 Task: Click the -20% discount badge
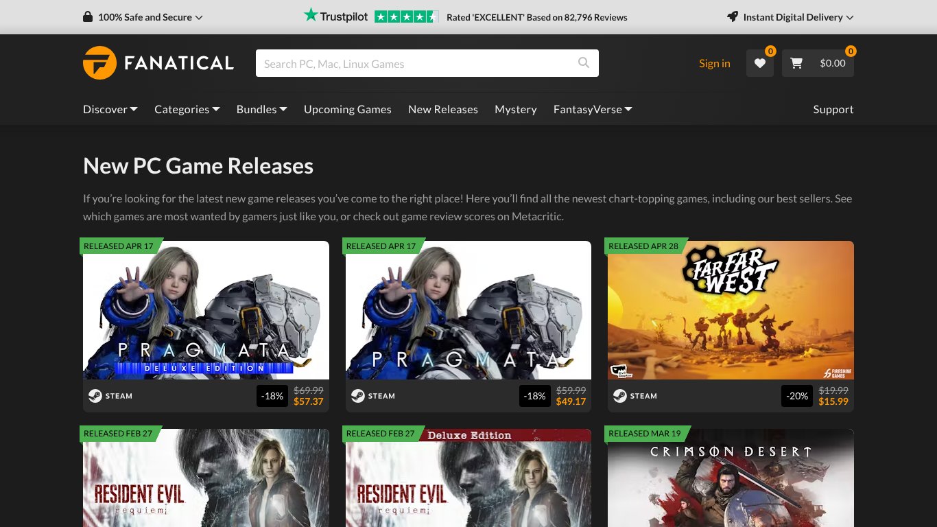tap(796, 396)
